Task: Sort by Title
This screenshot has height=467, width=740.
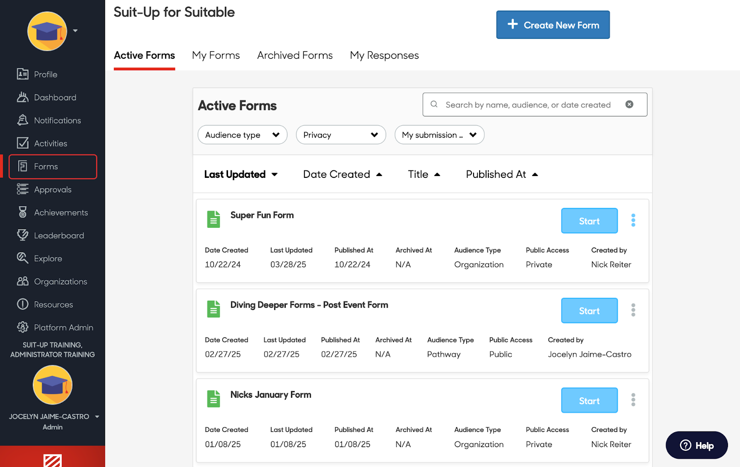Action: click(x=424, y=174)
